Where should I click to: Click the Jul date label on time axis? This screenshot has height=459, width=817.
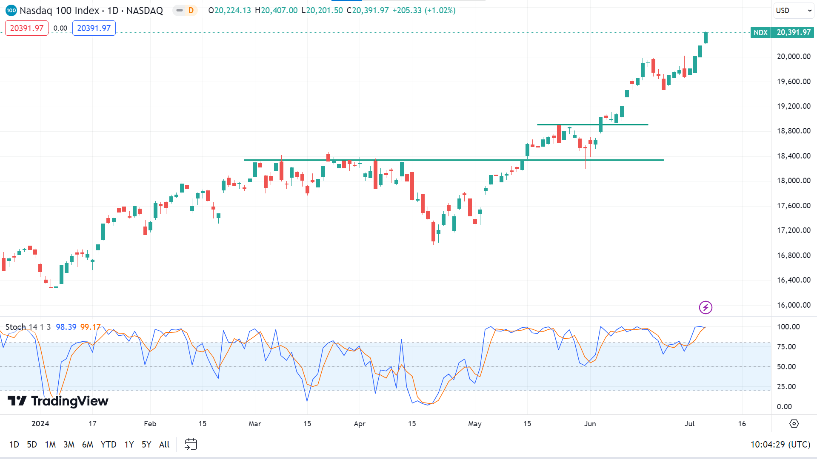(x=689, y=424)
